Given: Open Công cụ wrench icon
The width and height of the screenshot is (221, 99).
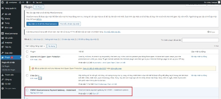Looking at the screenshot, I should (x=3, y=79).
